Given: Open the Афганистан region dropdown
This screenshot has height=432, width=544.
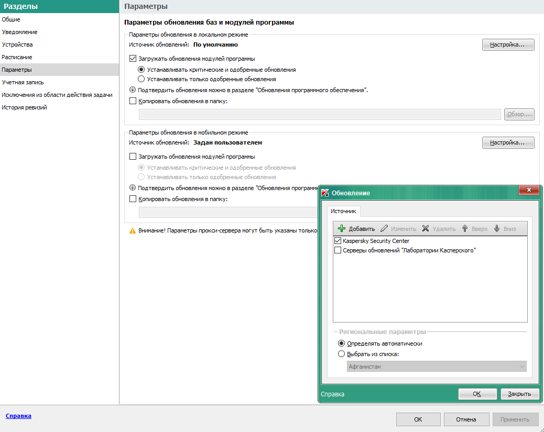Looking at the screenshot, I should [437, 367].
